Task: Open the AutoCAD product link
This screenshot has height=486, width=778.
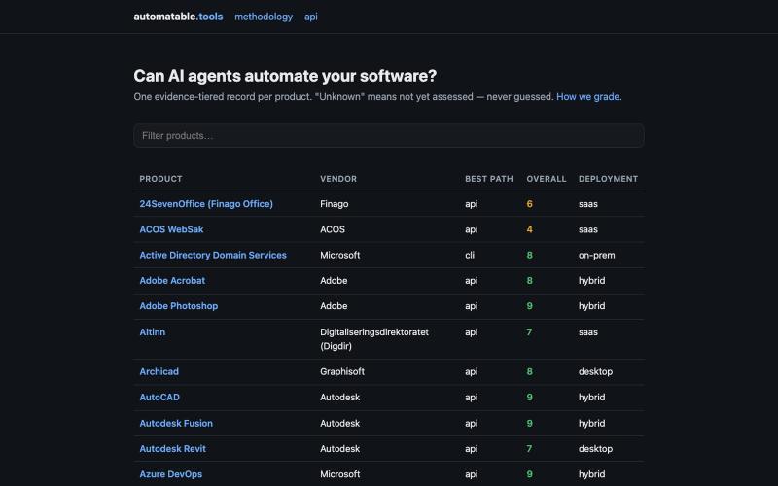Action: pos(159,397)
